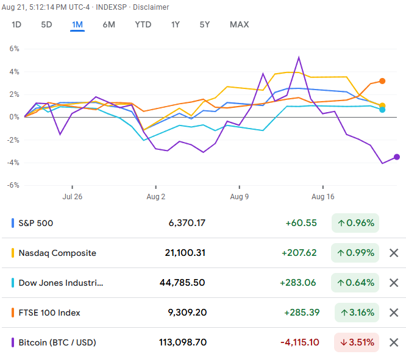
Task: Click the Nasdaq yellow color marker
Action: click(13, 253)
